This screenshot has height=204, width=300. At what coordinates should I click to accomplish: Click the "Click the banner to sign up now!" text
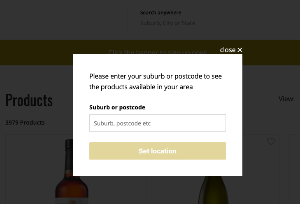point(158,52)
